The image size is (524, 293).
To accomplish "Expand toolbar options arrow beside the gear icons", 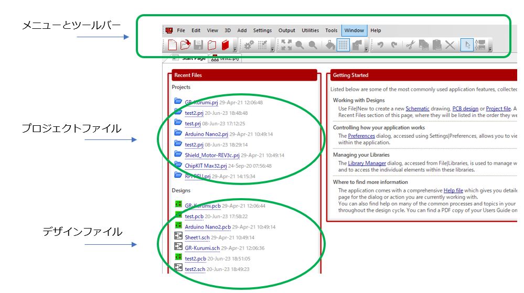I will (272, 49).
